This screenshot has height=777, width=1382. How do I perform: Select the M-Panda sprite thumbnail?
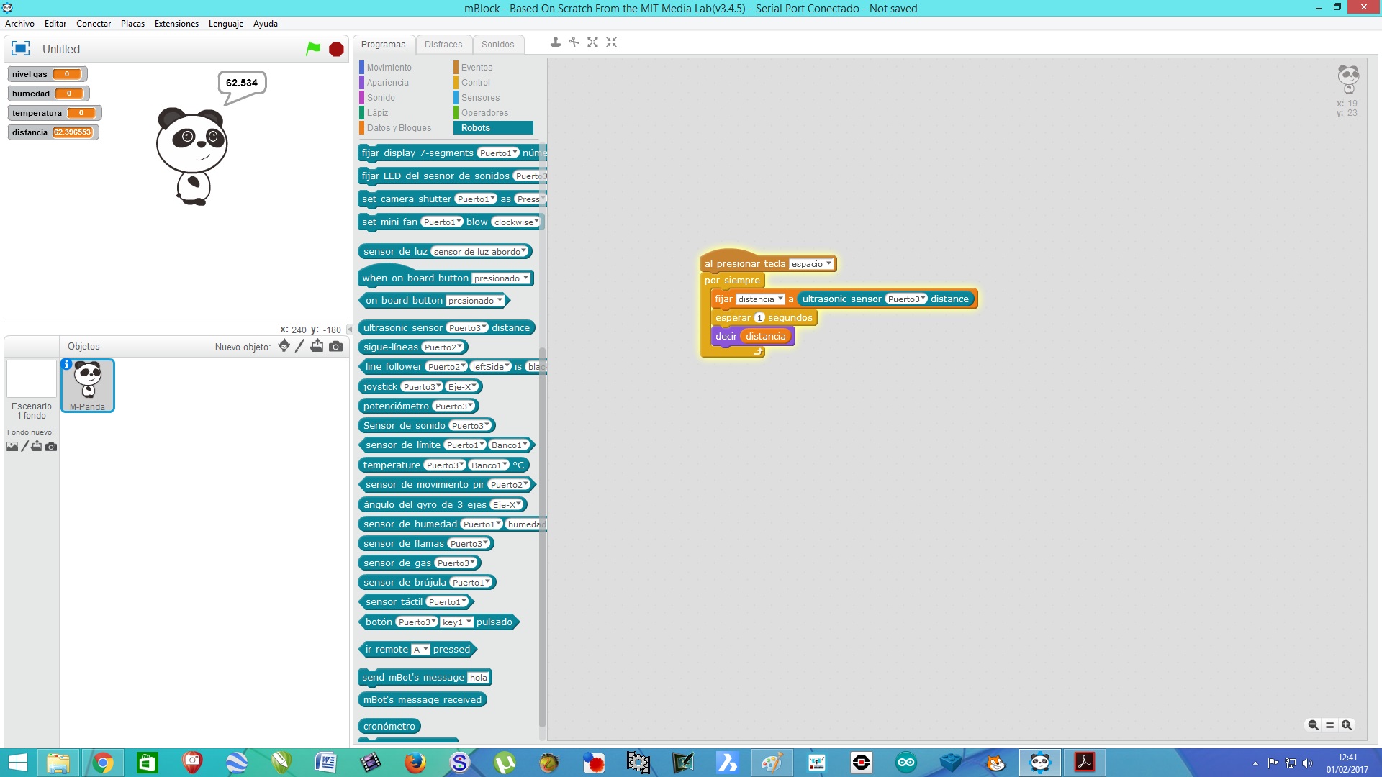(x=88, y=386)
